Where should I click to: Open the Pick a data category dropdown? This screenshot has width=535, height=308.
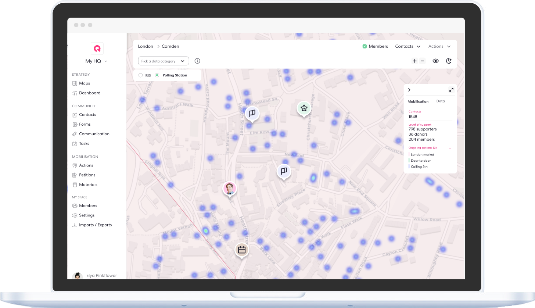coord(164,61)
